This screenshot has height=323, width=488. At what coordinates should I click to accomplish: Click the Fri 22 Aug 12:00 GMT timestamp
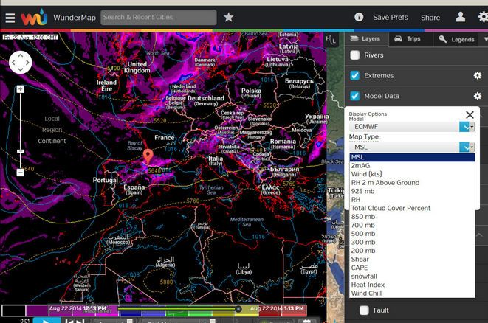tap(30, 38)
